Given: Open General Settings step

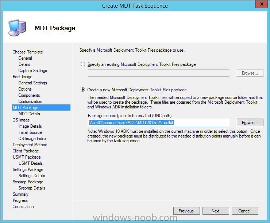Looking at the screenshot, I should click(x=32, y=83).
